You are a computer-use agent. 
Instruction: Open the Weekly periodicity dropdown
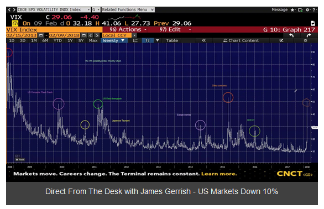point(114,40)
